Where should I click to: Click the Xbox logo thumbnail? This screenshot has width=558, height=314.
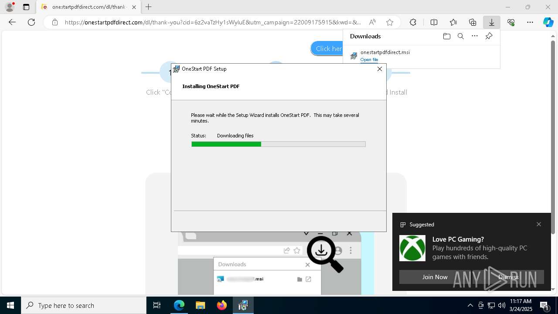[x=412, y=248]
